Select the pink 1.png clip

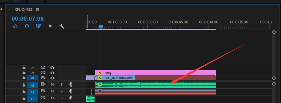coord(156,73)
